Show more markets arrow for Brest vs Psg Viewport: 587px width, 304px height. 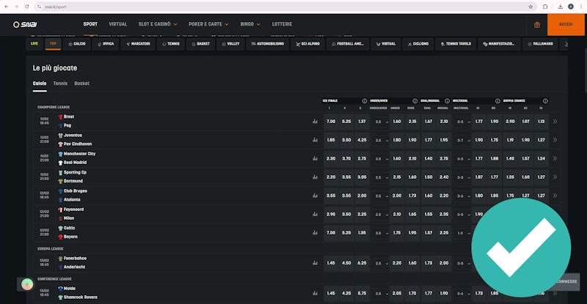click(555, 122)
